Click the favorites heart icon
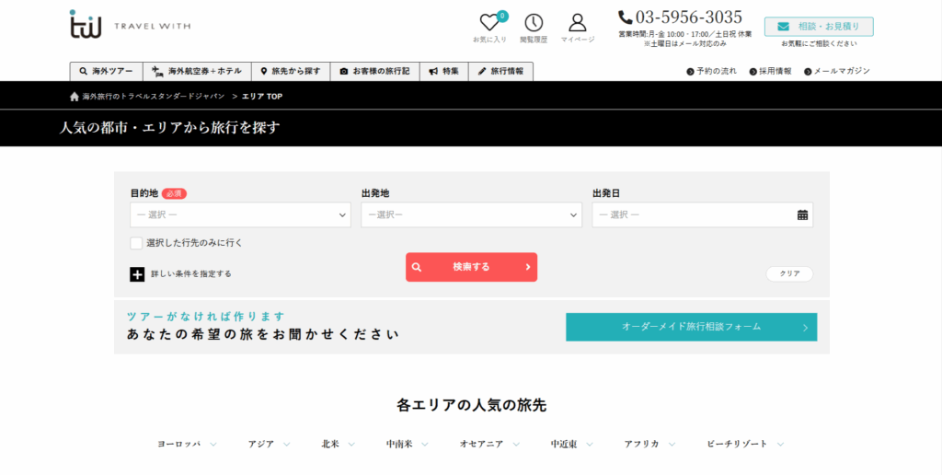This screenshot has width=942, height=475. 489,23
